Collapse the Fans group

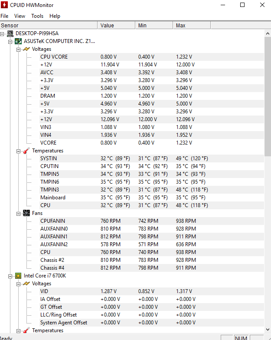pyautogui.click(x=18, y=214)
